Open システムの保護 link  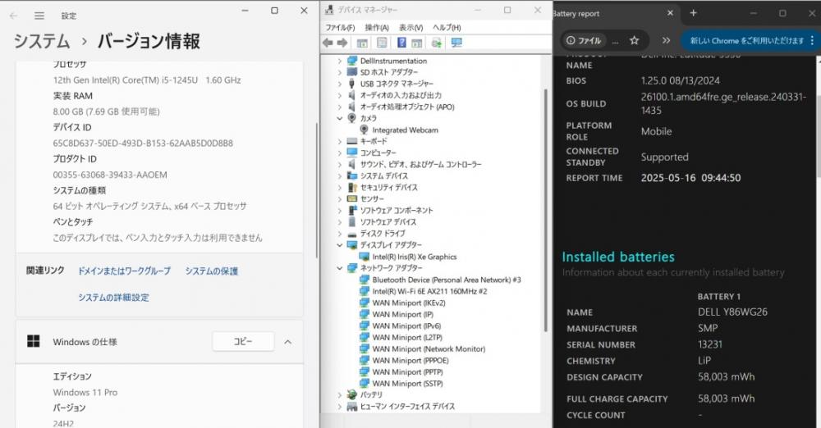pos(212,271)
